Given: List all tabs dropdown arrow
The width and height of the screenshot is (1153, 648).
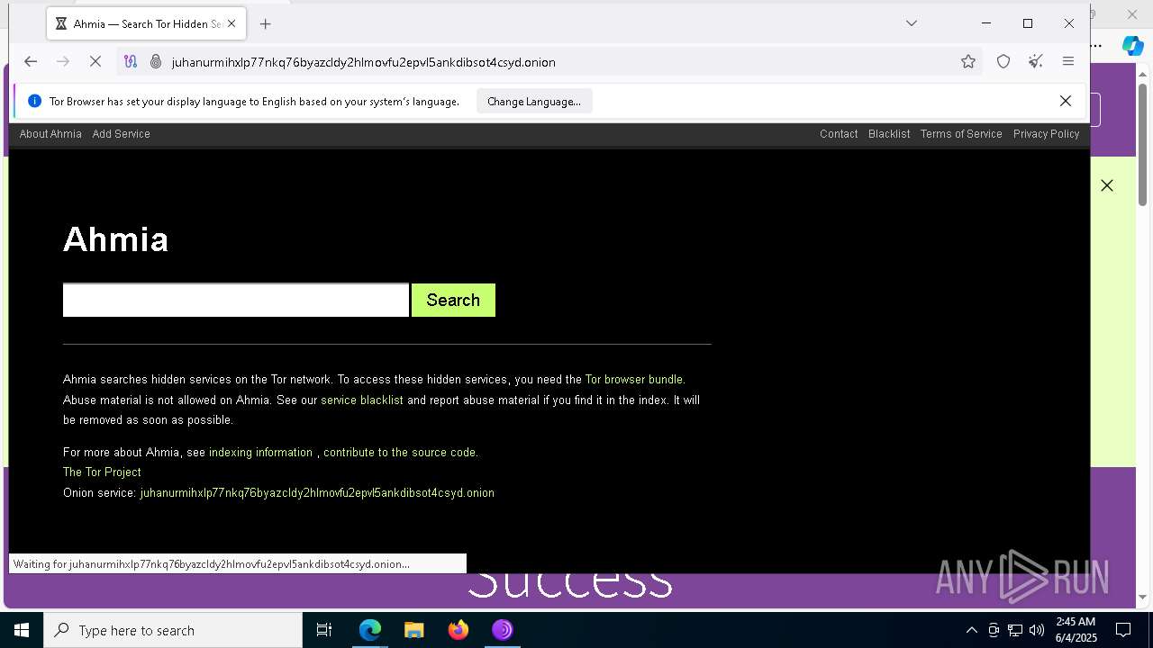Looking at the screenshot, I should coord(912,23).
